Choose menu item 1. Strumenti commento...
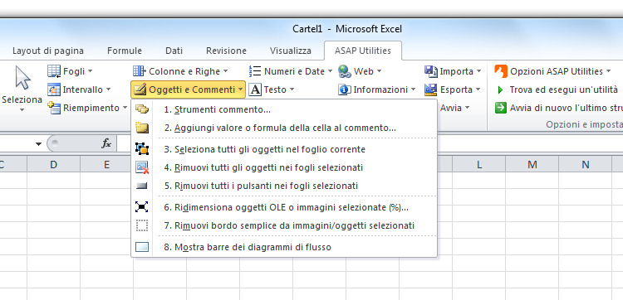 (x=284, y=109)
